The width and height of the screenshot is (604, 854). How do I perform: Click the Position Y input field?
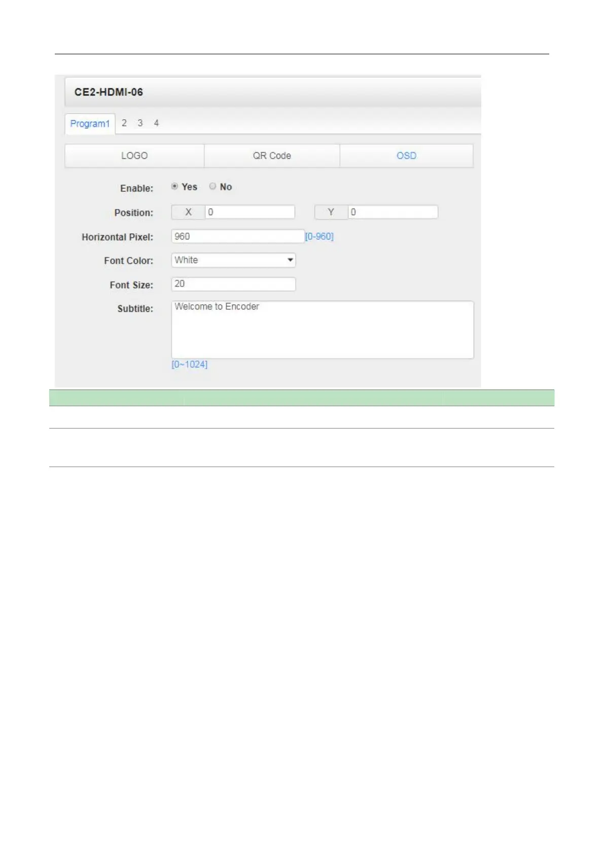[393, 212]
